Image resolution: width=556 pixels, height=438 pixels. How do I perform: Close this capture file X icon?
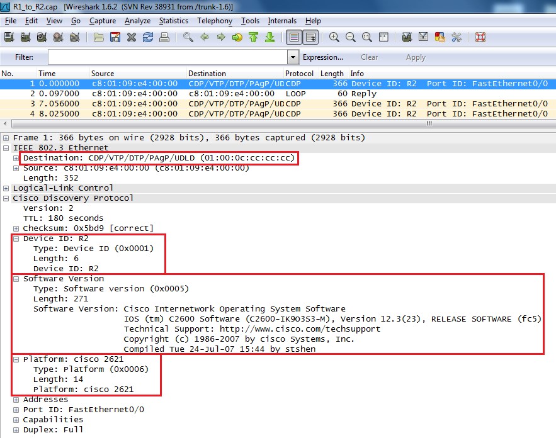(132, 37)
